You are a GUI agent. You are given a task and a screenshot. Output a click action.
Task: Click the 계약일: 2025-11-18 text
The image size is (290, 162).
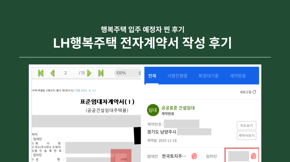click(162, 141)
